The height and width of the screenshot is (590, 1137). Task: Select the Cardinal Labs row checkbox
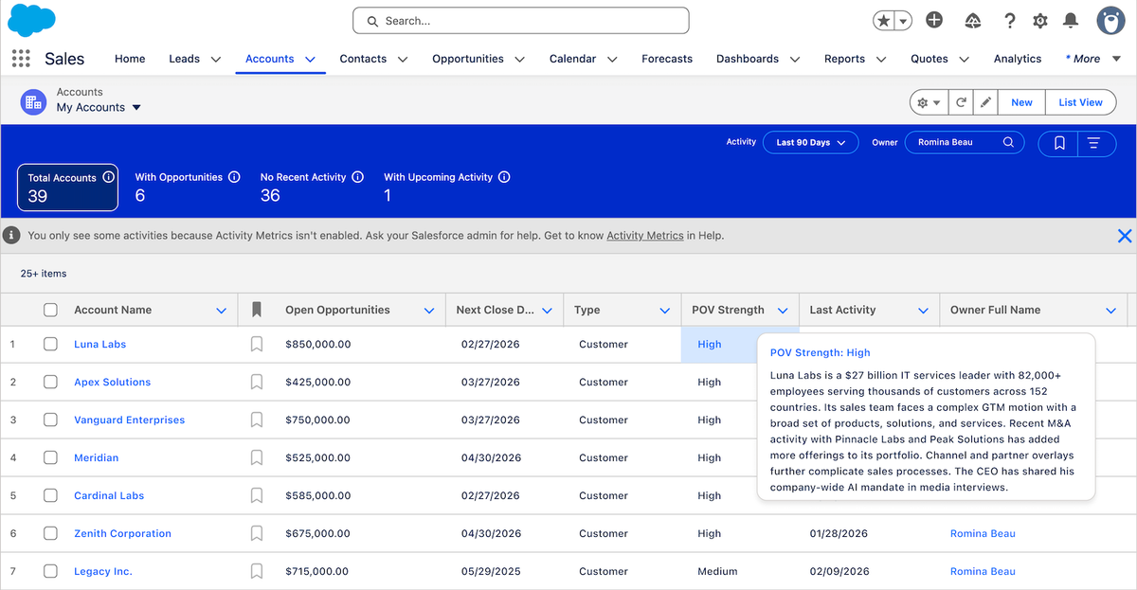click(51, 496)
